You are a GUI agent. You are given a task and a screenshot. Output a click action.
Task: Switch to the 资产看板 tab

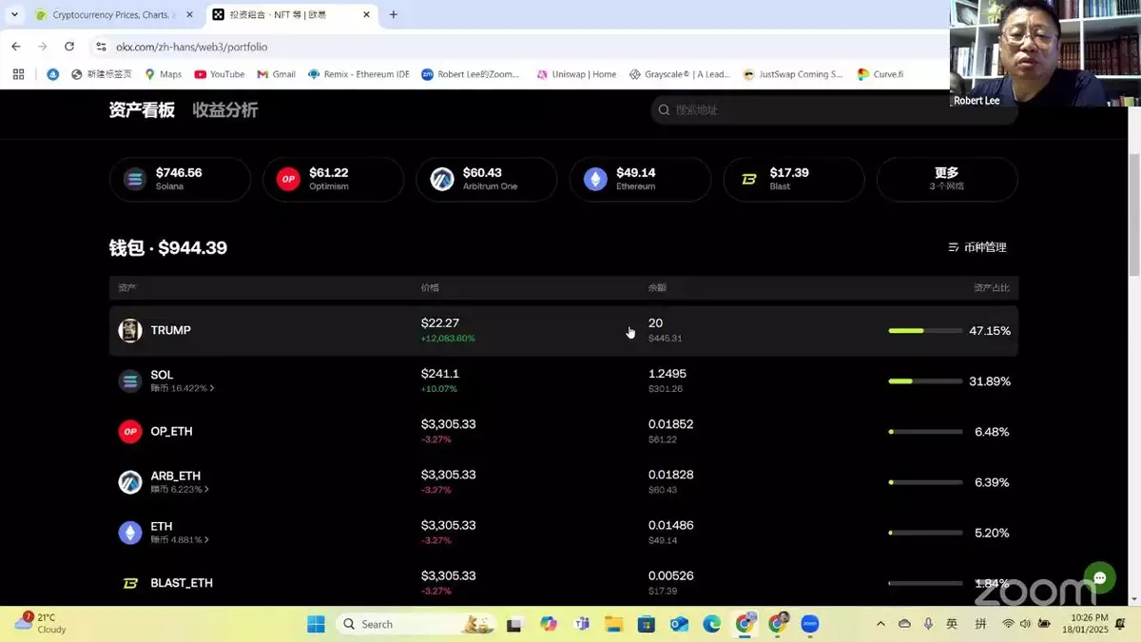(142, 110)
